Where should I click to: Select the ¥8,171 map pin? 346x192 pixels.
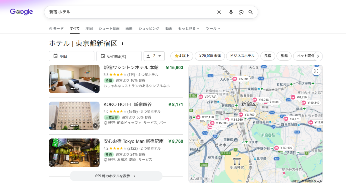tap(292, 119)
